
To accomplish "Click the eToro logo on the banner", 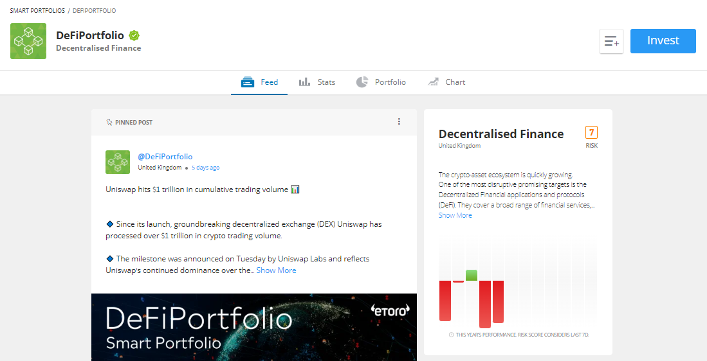I will click(x=390, y=310).
